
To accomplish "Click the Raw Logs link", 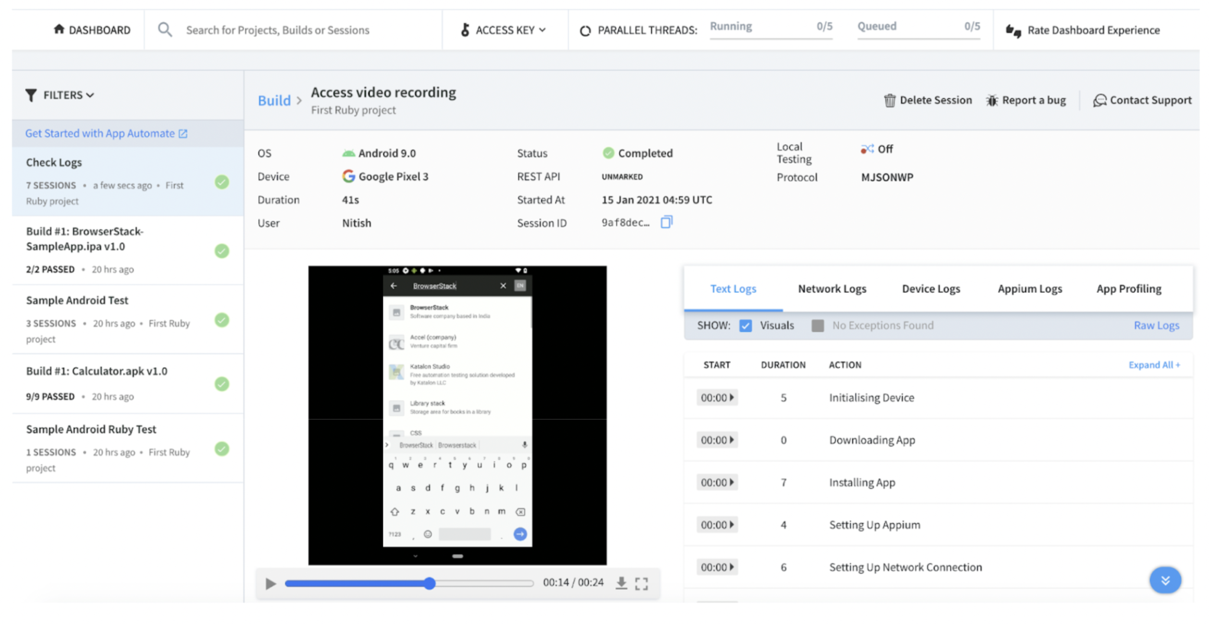I will click(x=1156, y=325).
